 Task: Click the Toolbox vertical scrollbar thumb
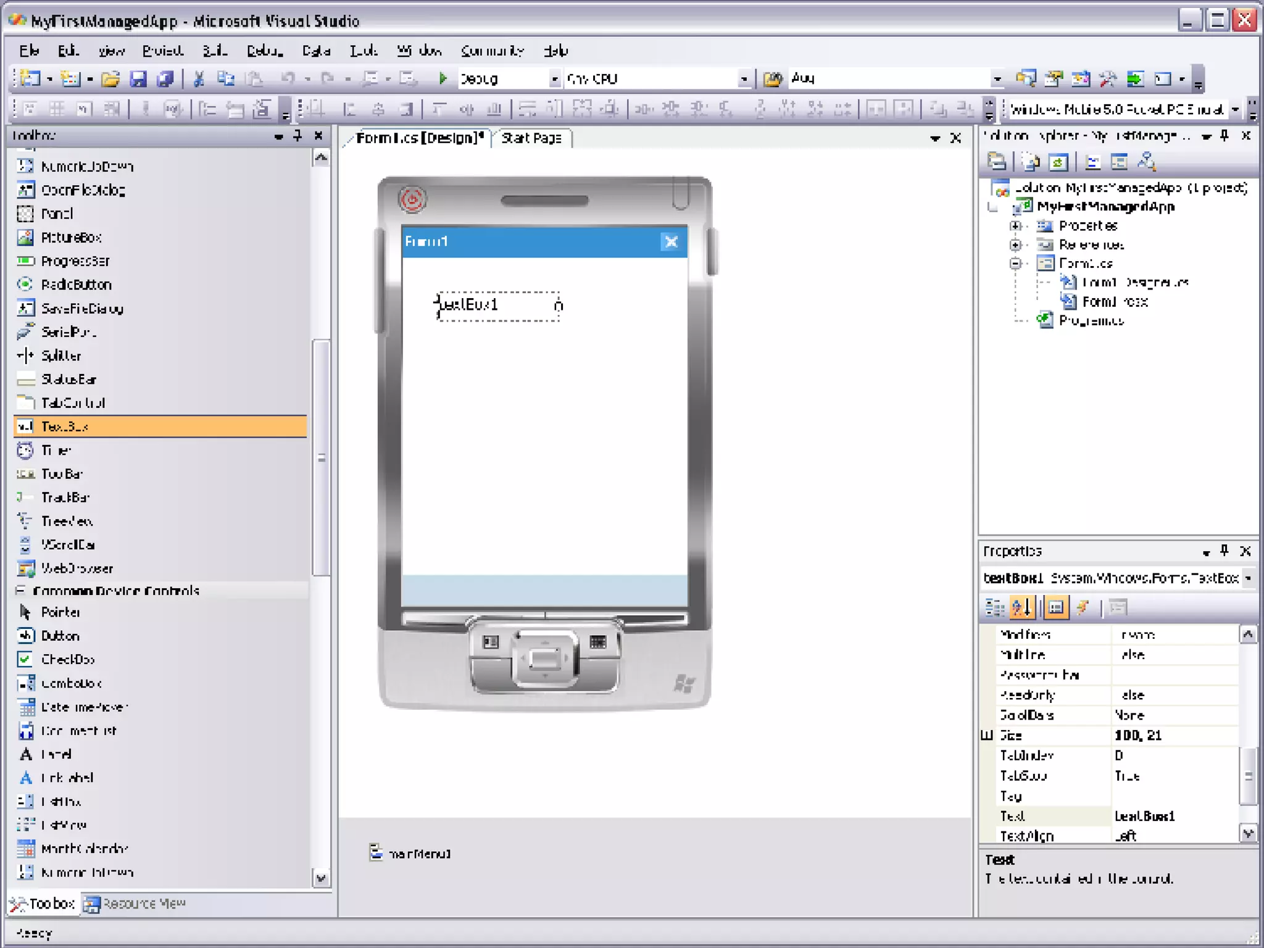coord(321,457)
